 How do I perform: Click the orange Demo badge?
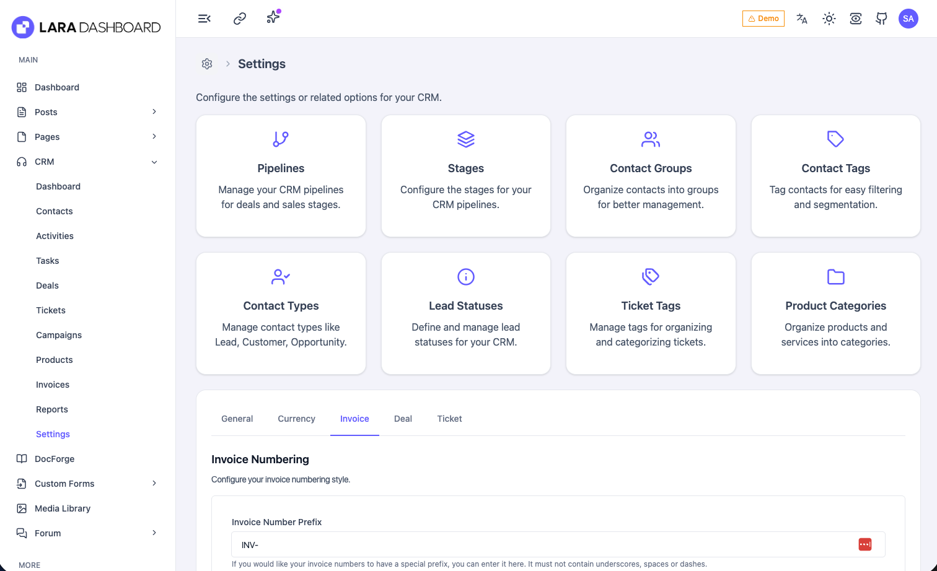point(763,19)
